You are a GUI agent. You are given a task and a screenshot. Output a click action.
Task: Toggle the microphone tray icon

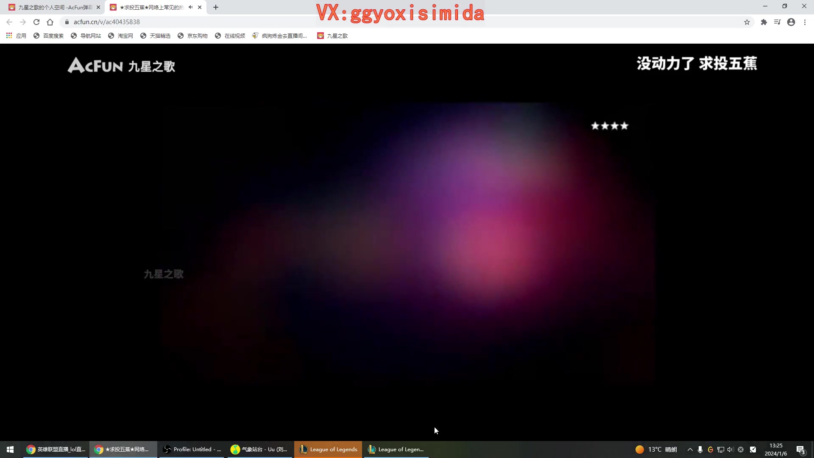pos(700,450)
